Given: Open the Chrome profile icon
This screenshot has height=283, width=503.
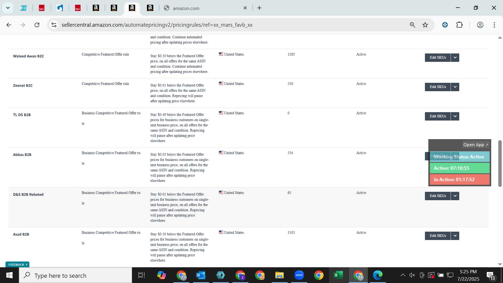Looking at the screenshot, I should pos(480,25).
